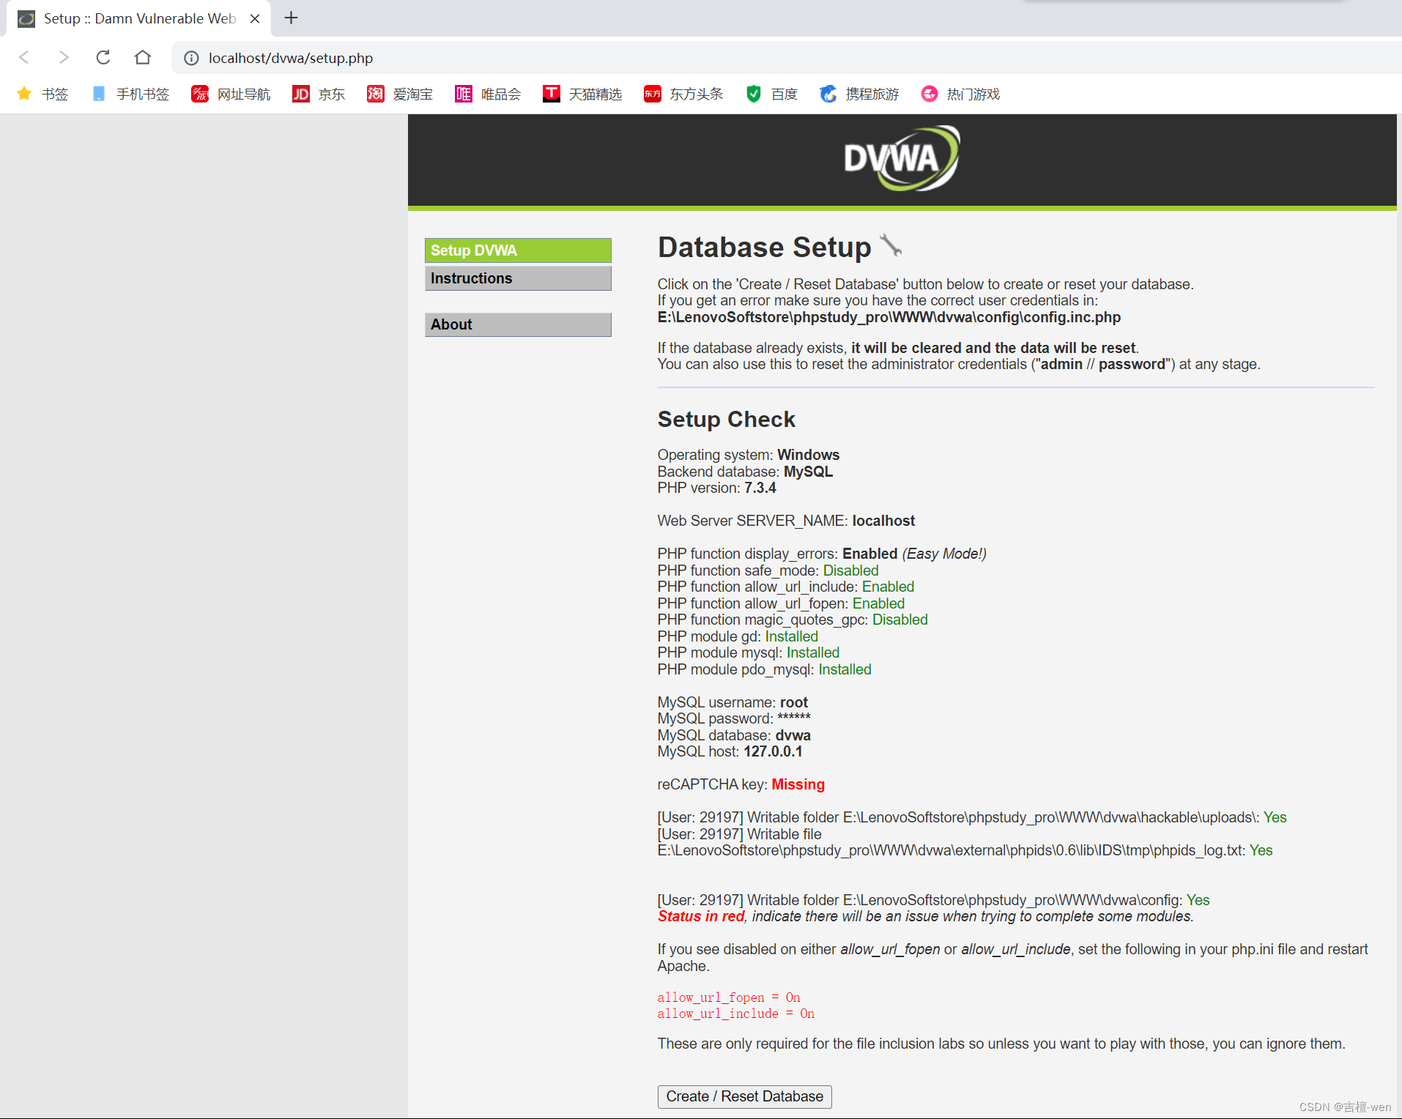Image resolution: width=1402 pixels, height=1119 pixels.
Task: Click the config.inc.php path text
Action: pyautogui.click(x=889, y=317)
